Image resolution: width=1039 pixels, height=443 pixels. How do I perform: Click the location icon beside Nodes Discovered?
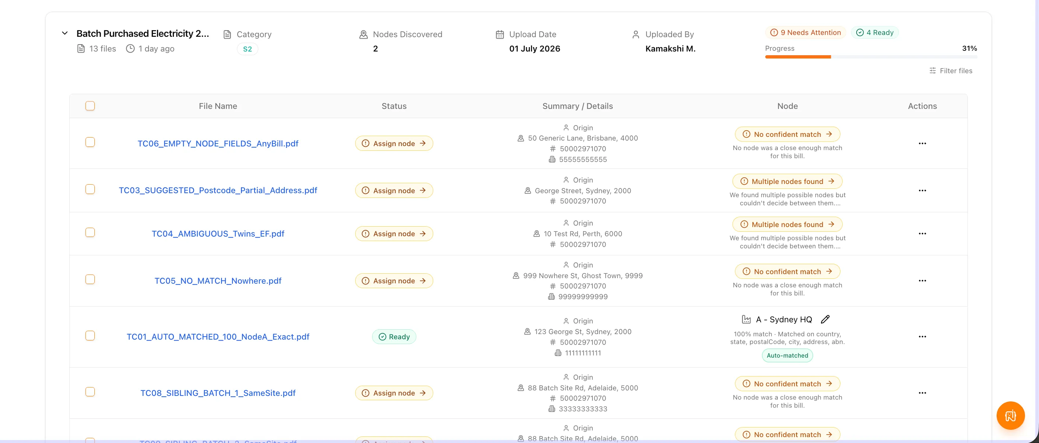[x=363, y=35]
